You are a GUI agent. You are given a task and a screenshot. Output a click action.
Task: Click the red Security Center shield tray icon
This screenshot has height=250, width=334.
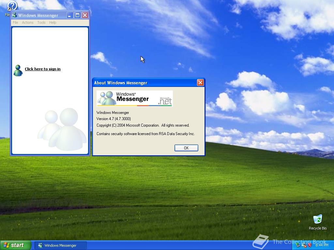(x=310, y=245)
